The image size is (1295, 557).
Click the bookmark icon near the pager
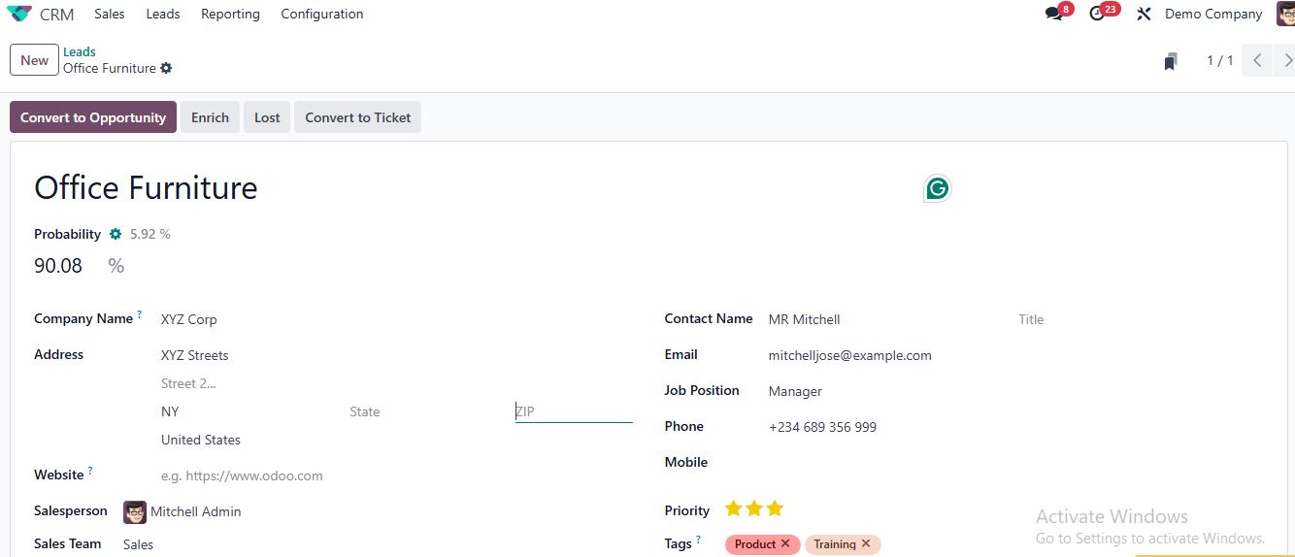(1171, 61)
